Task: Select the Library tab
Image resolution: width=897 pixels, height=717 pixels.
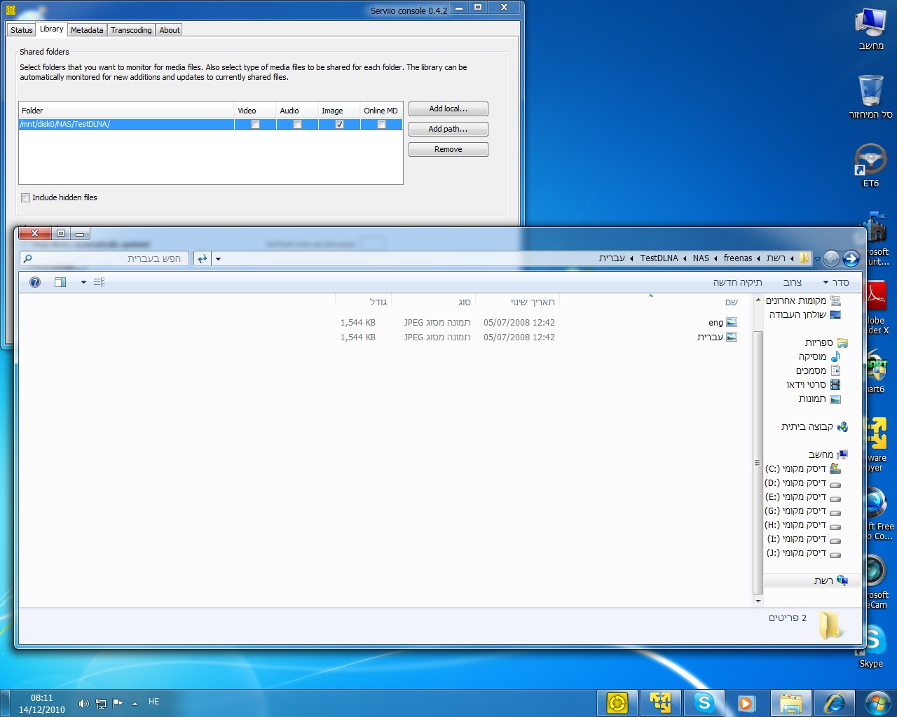Action: point(52,29)
